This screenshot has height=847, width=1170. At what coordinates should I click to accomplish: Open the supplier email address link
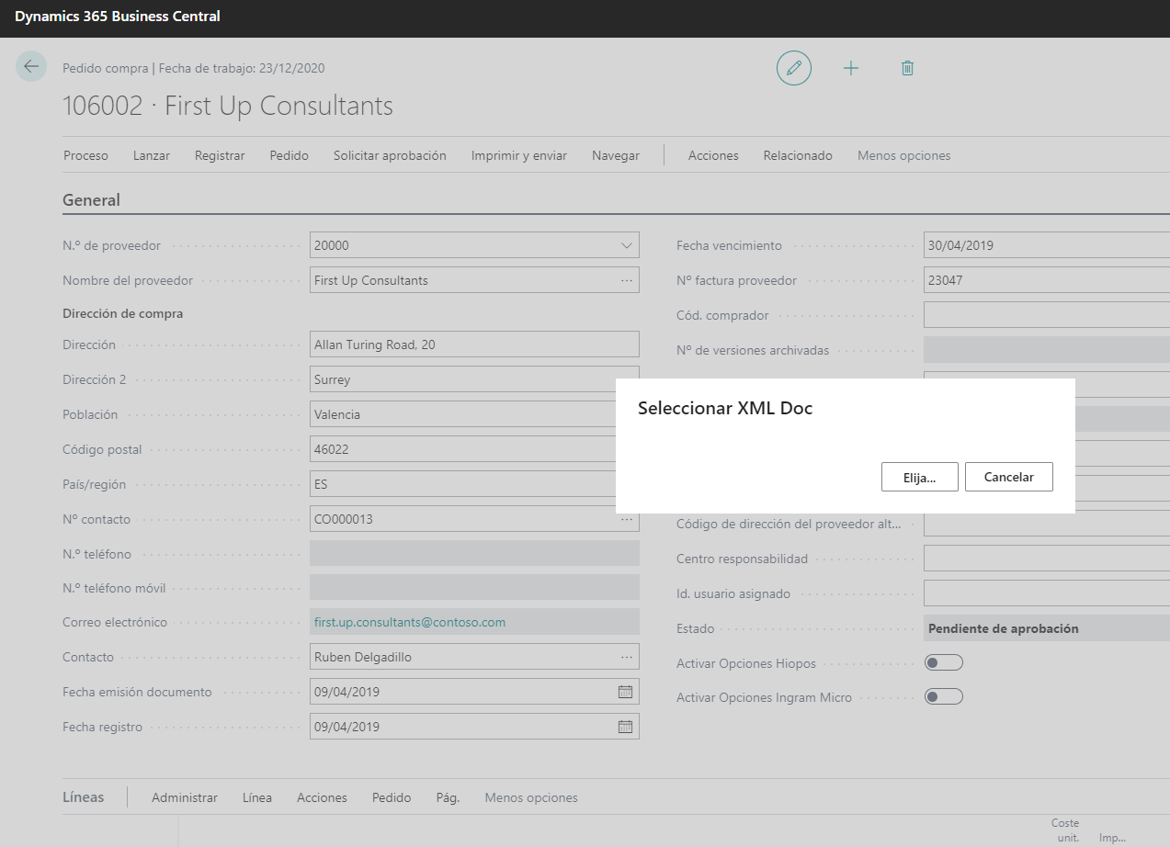[x=410, y=622]
